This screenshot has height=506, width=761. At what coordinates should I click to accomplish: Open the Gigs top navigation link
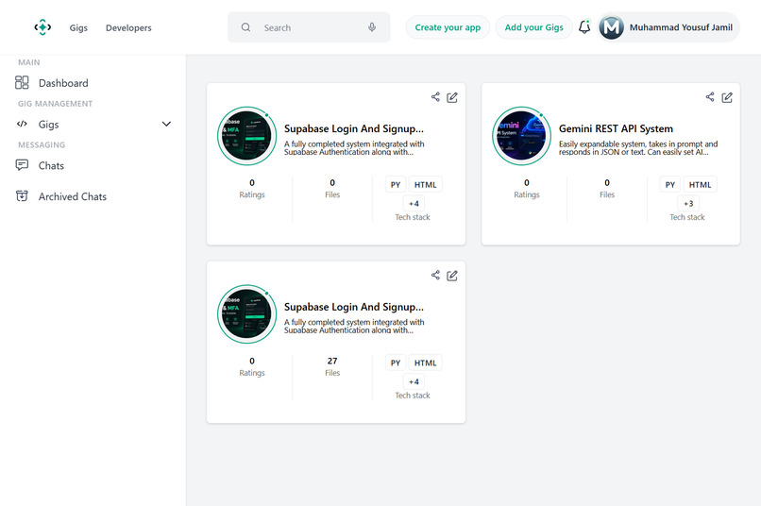coord(78,27)
